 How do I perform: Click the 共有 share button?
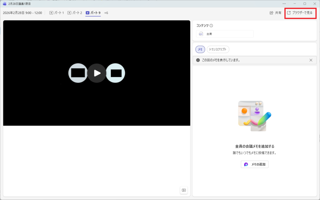[275, 13]
